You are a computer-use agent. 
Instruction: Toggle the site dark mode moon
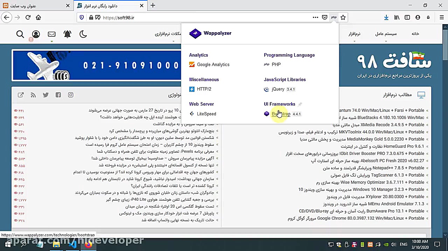click(83, 34)
